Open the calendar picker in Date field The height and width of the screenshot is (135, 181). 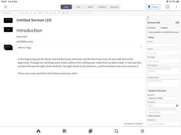(177, 105)
